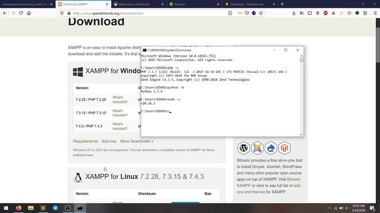The image size is (380, 213).
Task: Click the WordPress Bitnami icon
Action: 243,148
